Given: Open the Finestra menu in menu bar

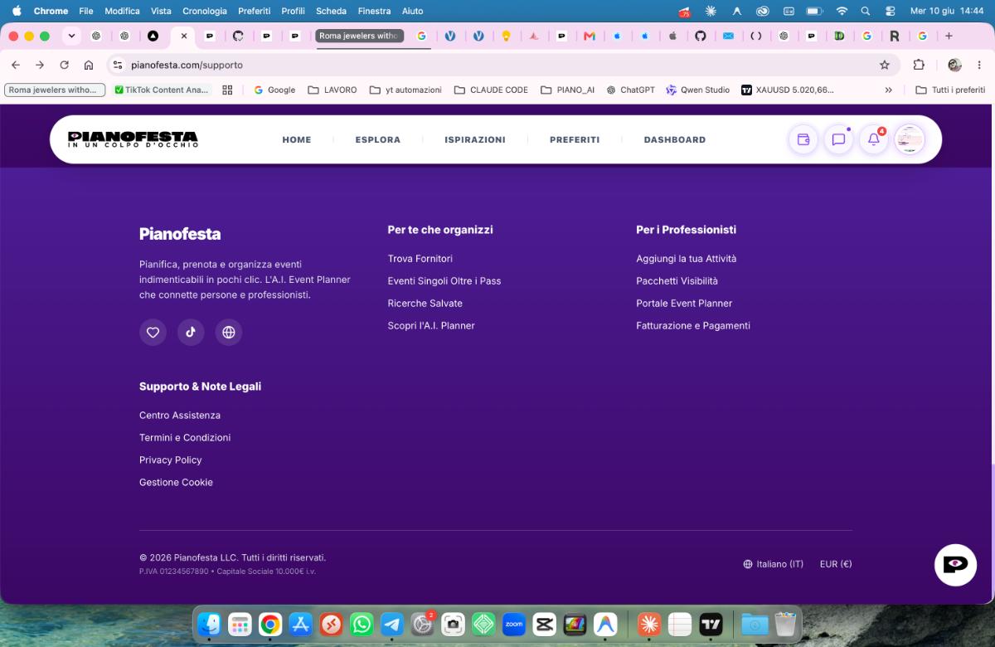Looking at the screenshot, I should 374,11.
